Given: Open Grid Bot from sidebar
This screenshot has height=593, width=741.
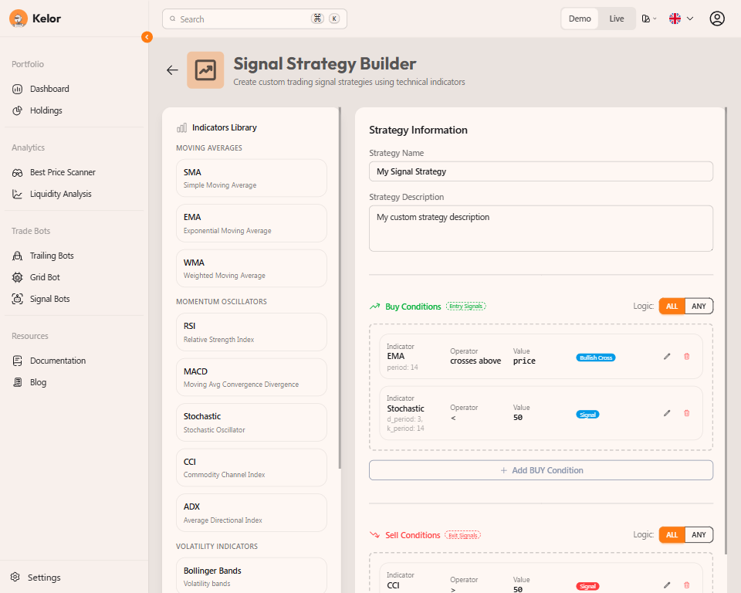Looking at the screenshot, I should click(x=45, y=277).
